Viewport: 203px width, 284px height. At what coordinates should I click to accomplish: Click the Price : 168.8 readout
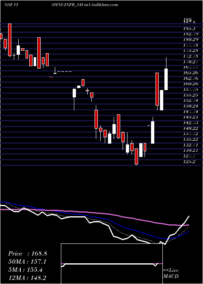(27, 254)
